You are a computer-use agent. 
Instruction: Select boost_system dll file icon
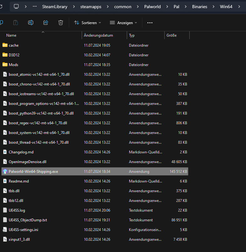click(x=5, y=132)
